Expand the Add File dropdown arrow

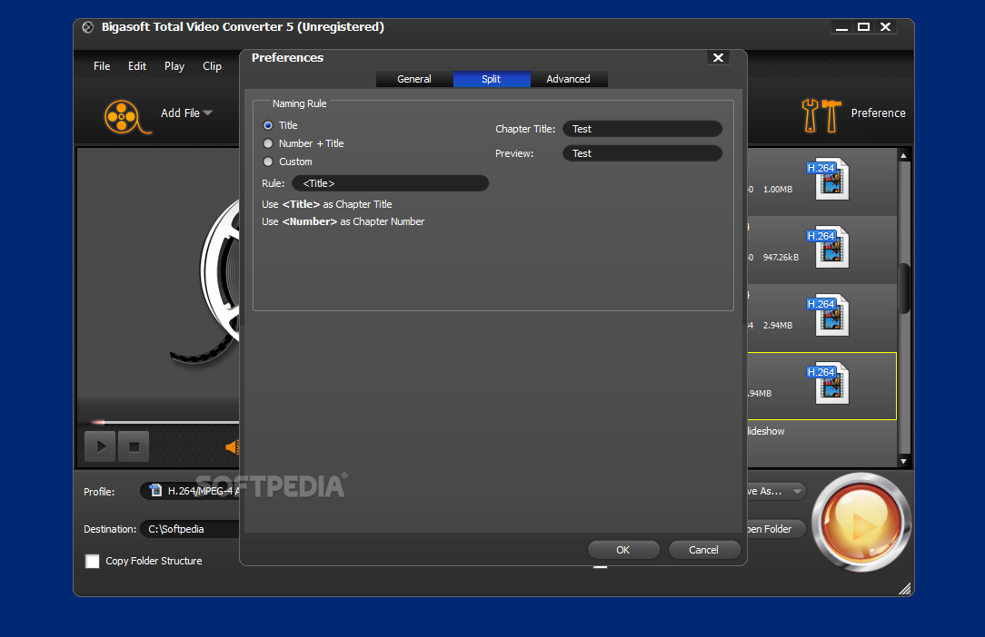click(208, 113)
